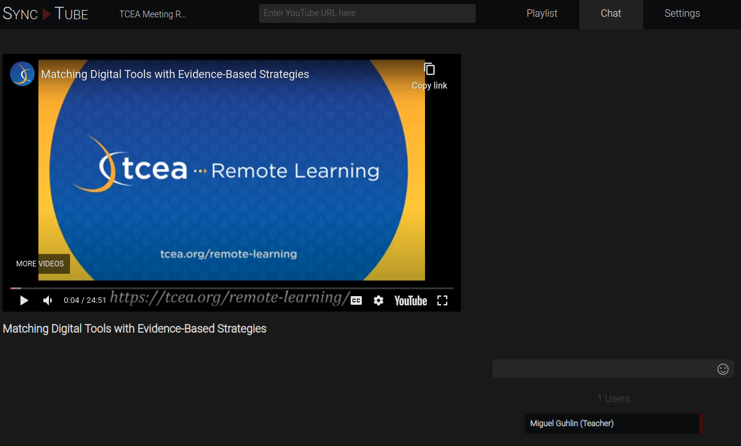Focus the Enter YouTube URL field
Screen dimensions: 741x446
[367, 13]
